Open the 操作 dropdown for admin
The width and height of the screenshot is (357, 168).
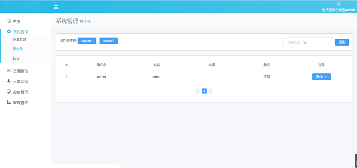click(x=321, y=77)
